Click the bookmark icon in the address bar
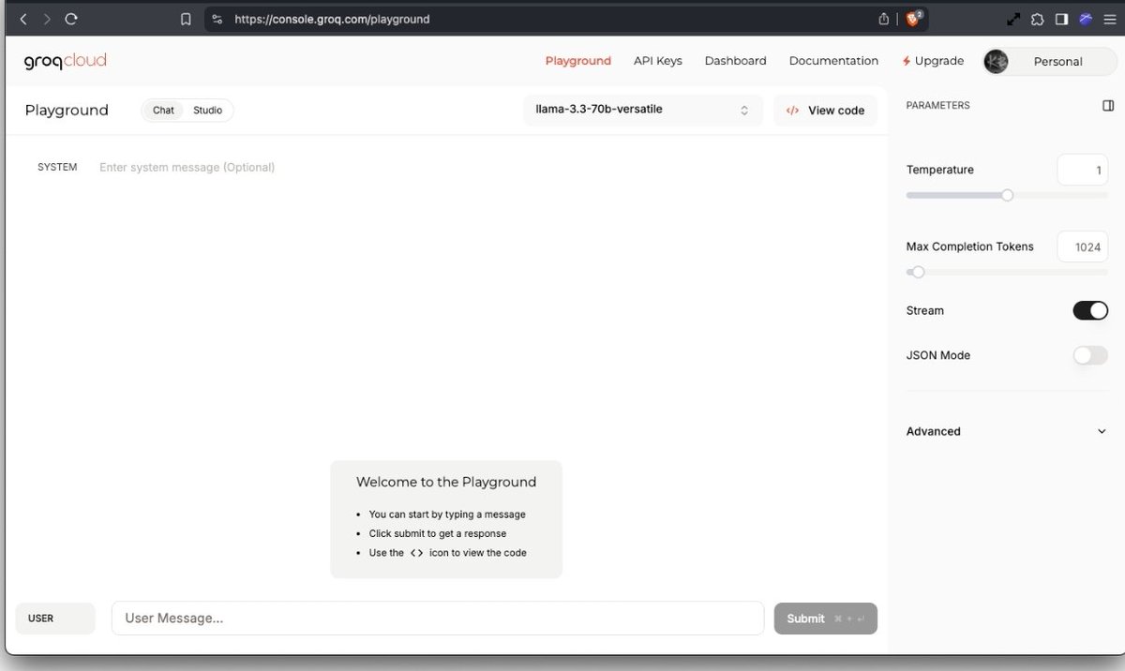This screenshot has width=1125, height=671. coord(185,19)
